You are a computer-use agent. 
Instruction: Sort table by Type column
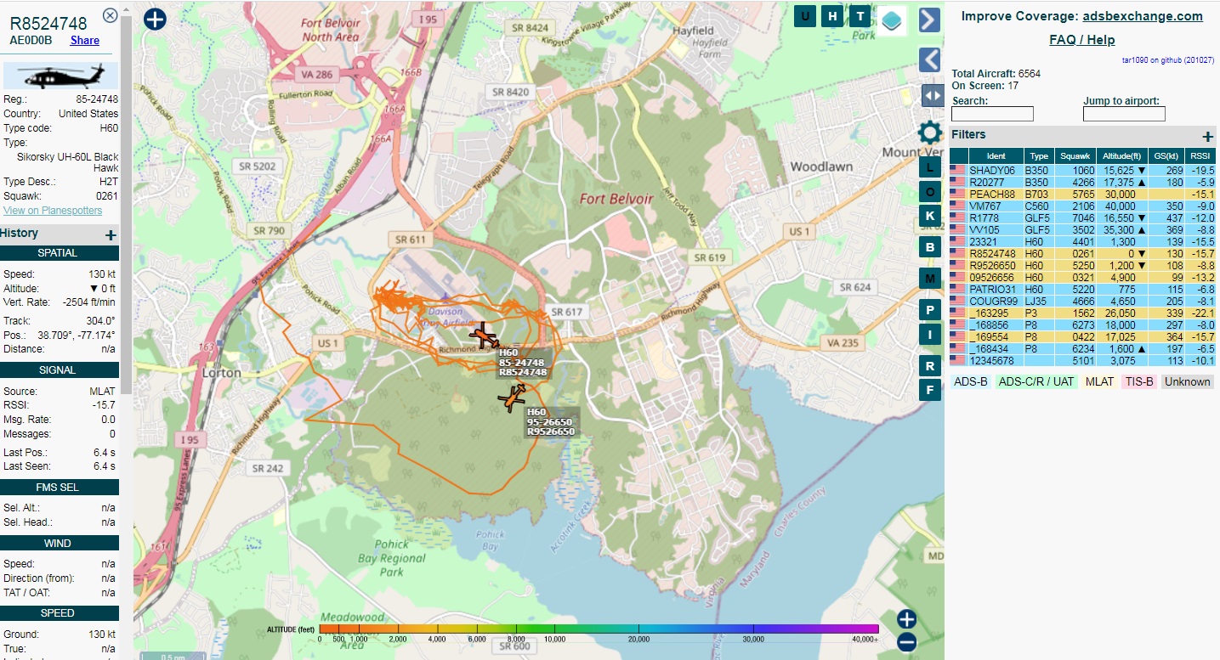pyautogui.click(x=1039, y=156)
